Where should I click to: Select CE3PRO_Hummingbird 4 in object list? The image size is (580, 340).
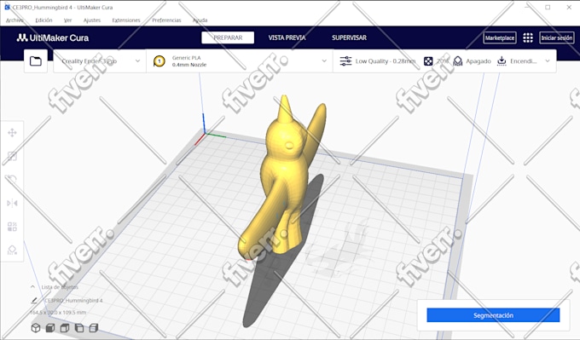tap(73, 301)
